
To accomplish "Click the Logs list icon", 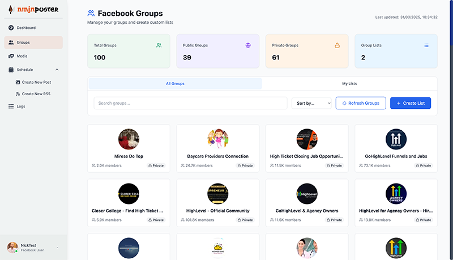I will (x=11, y=106).
